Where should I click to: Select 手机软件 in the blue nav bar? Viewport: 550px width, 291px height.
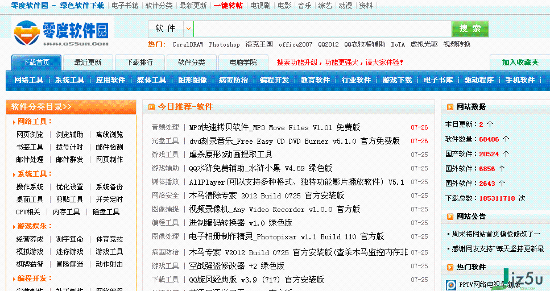pos(520,80)
